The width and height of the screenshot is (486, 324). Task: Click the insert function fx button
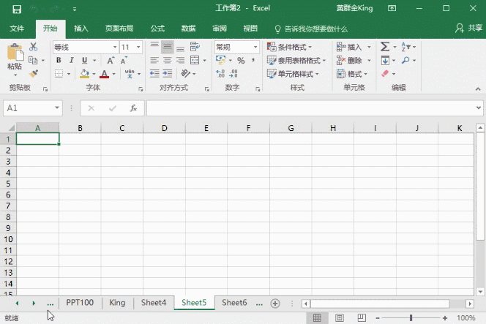click(x=133, y=108)
